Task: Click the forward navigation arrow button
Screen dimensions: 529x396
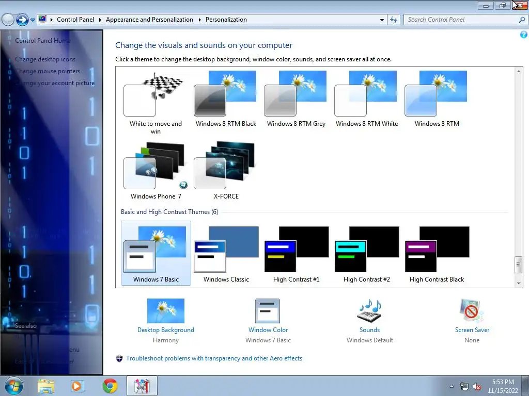Action: [22, 20]
